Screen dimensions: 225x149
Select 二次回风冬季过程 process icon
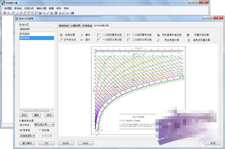coord(129,40)
